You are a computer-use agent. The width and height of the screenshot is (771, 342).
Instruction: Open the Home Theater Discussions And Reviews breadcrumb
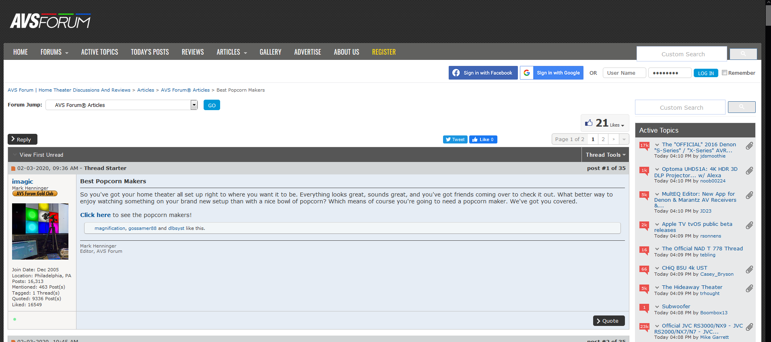coord(85,90)
